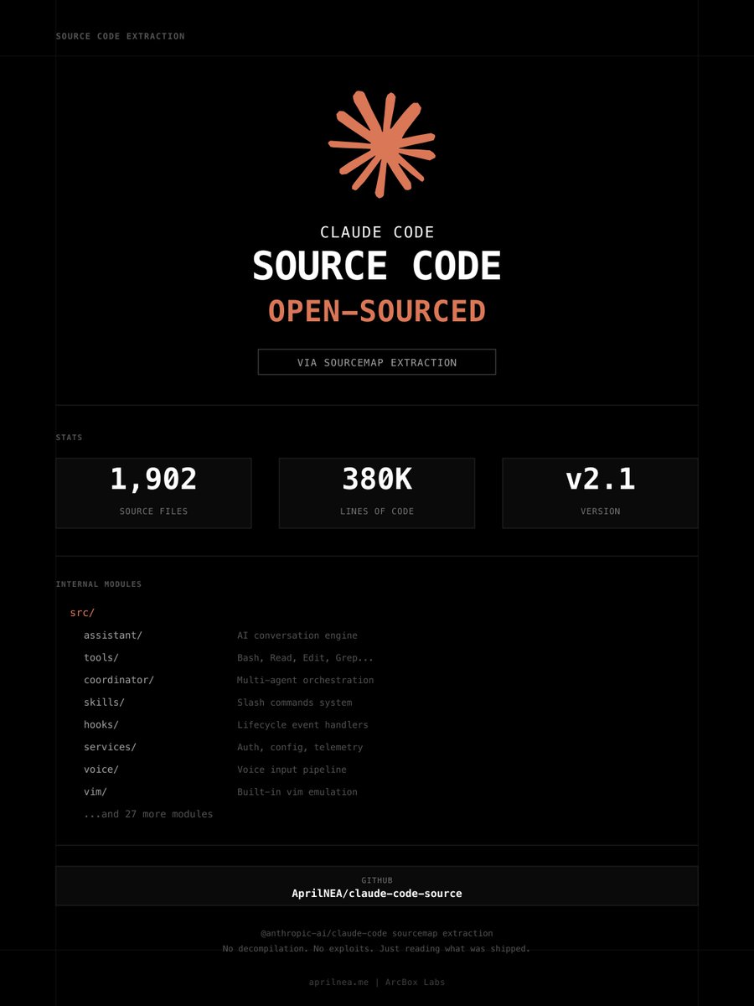Click the 'Slash commands system' description
This screenshot has width=754, height=1006.
(295, 703)
